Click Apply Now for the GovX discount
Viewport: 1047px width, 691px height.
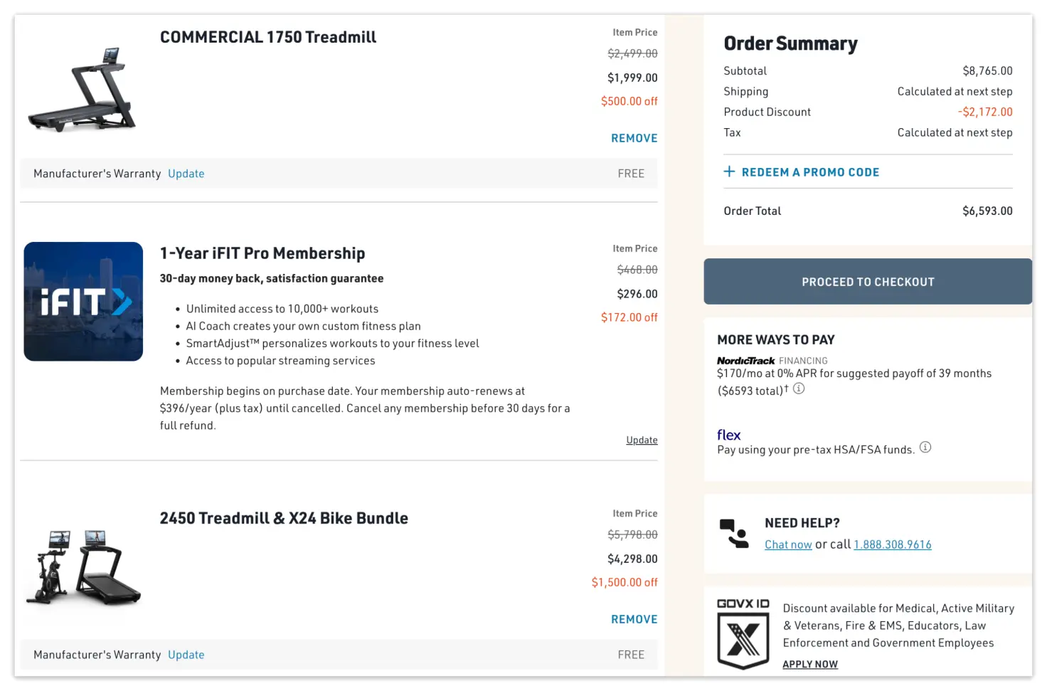810,663
